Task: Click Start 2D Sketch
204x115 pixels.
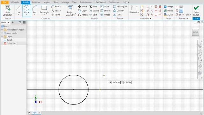Action: pyautogui.click(x=7, y=11)
